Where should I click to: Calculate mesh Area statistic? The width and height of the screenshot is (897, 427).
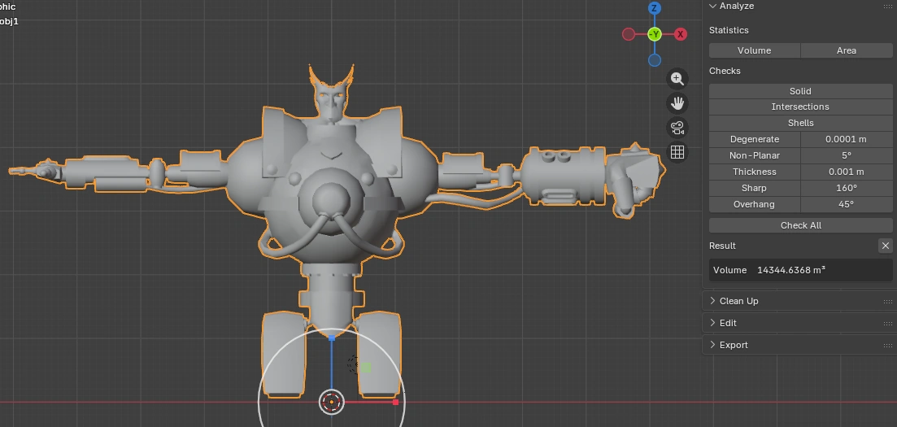pos(846,50)
